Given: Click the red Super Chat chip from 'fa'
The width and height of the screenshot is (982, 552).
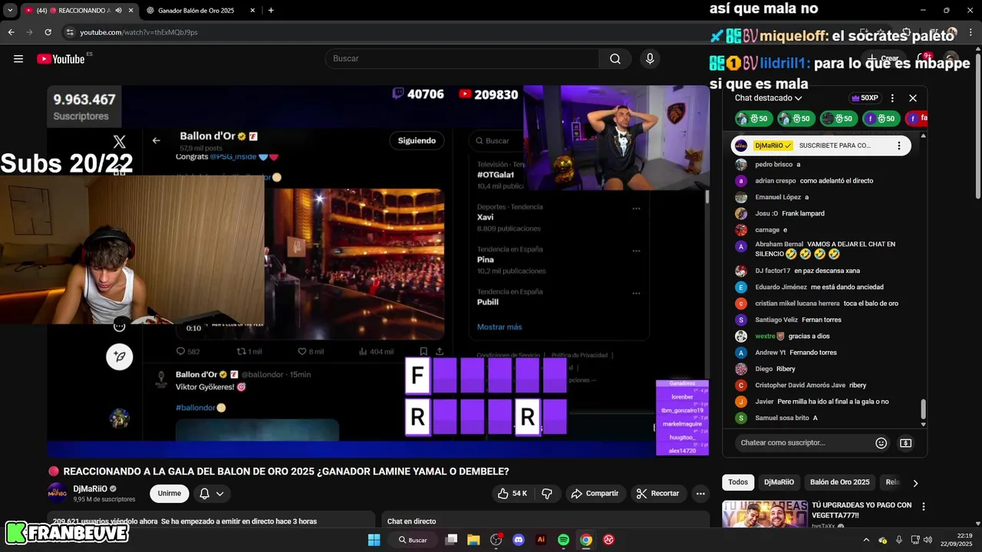Looking at the screenshot, I should click(917, 118).
